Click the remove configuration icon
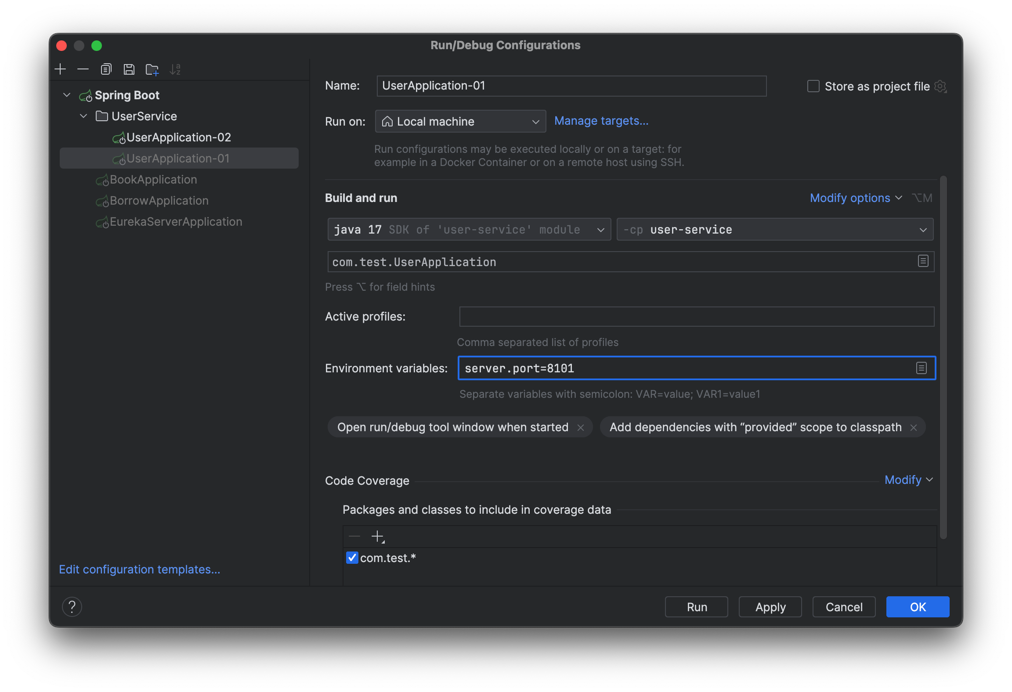This screenshot has height=692, width=1012. (x=83, y=70)
